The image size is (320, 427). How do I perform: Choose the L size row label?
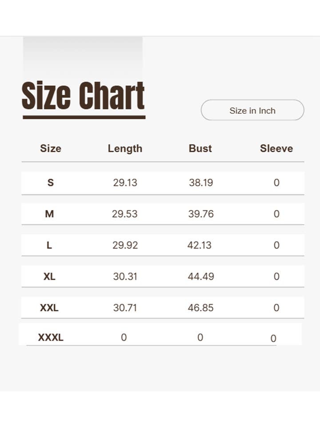click(49, 245)
